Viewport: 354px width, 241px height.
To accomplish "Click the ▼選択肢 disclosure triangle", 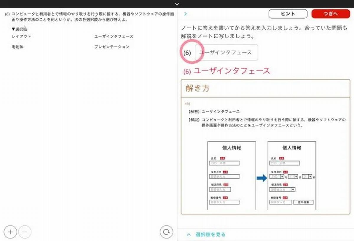I will 13,29.
